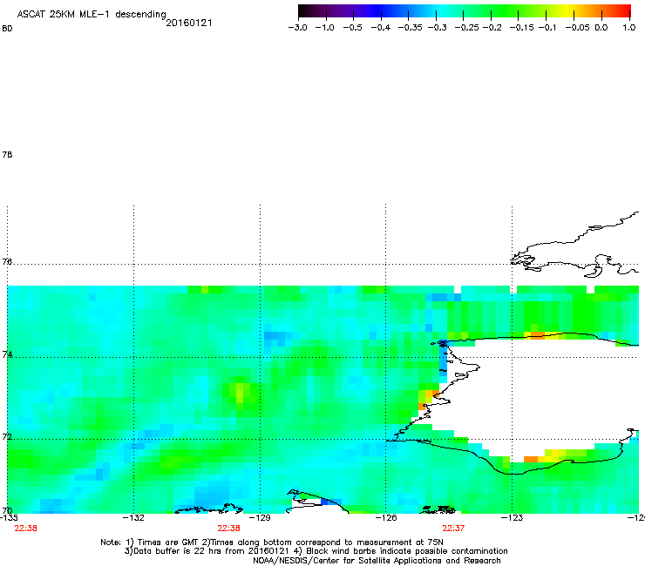
Task: Click the "-1.0" color scale label
Action: point(324,28)
